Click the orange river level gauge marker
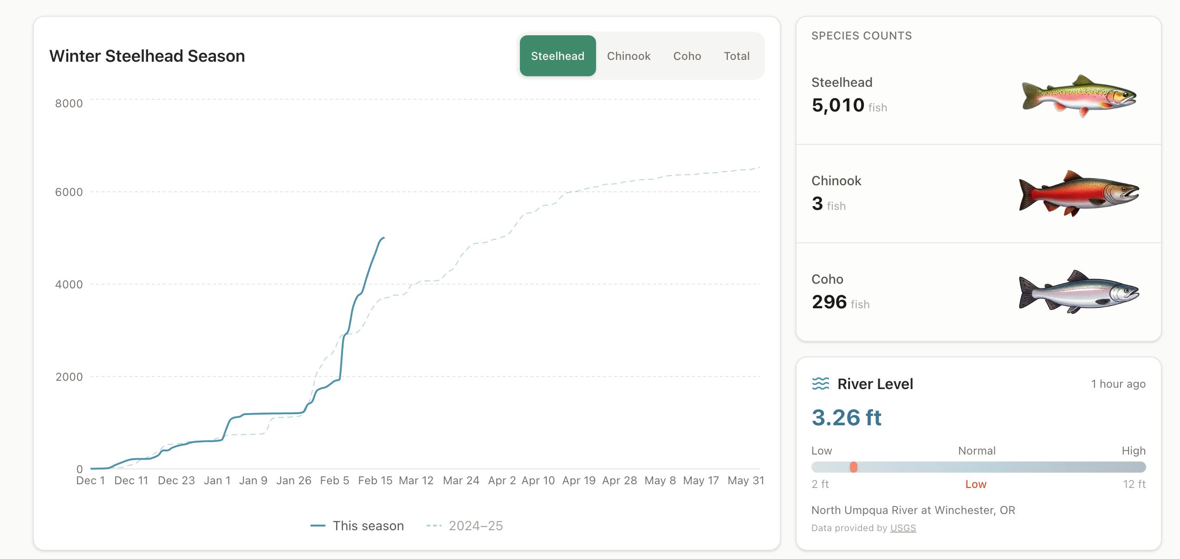 click(853, 467)
